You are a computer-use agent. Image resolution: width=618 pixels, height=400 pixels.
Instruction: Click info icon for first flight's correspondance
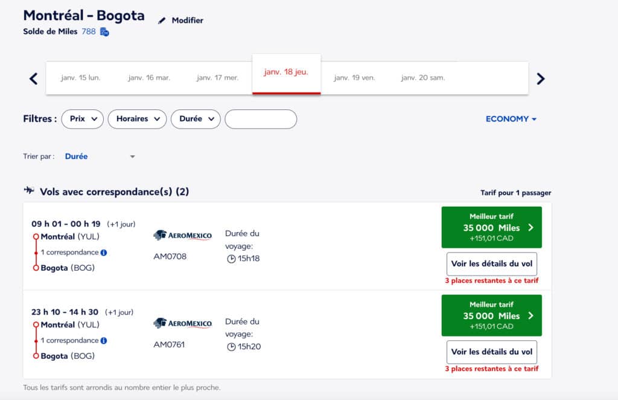104,253
